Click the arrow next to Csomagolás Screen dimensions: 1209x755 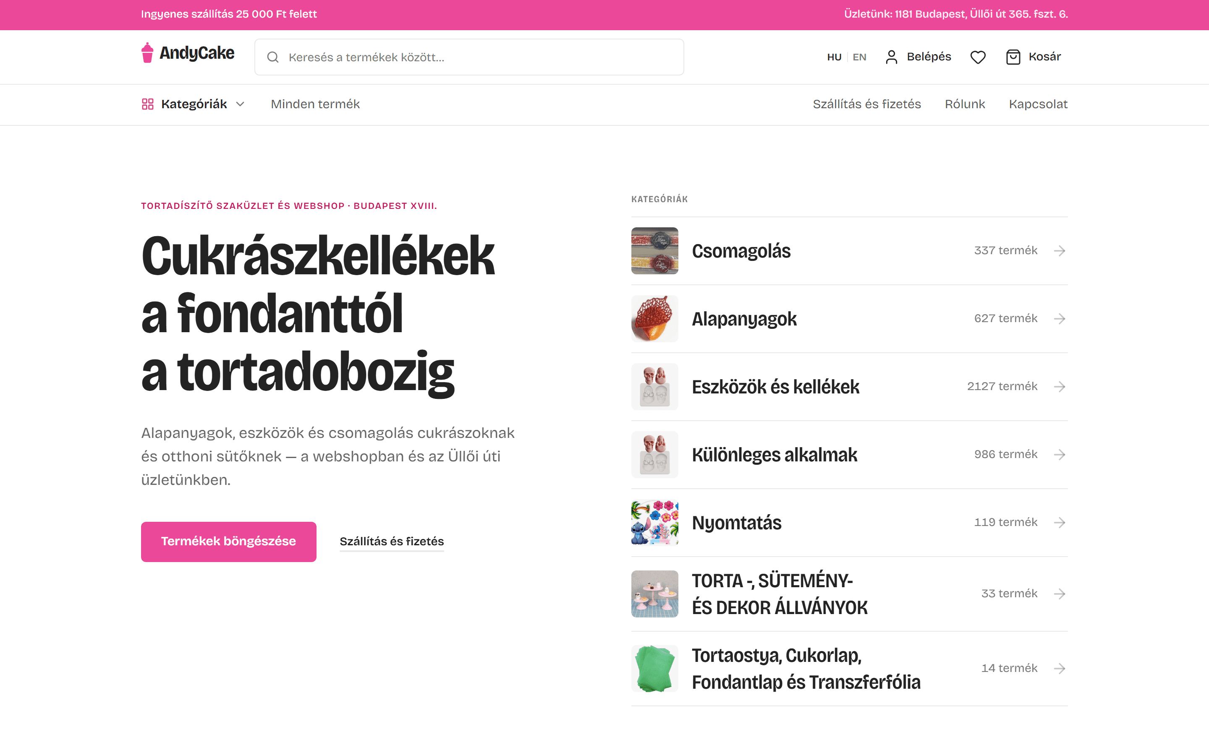[x=1060, y=251]
